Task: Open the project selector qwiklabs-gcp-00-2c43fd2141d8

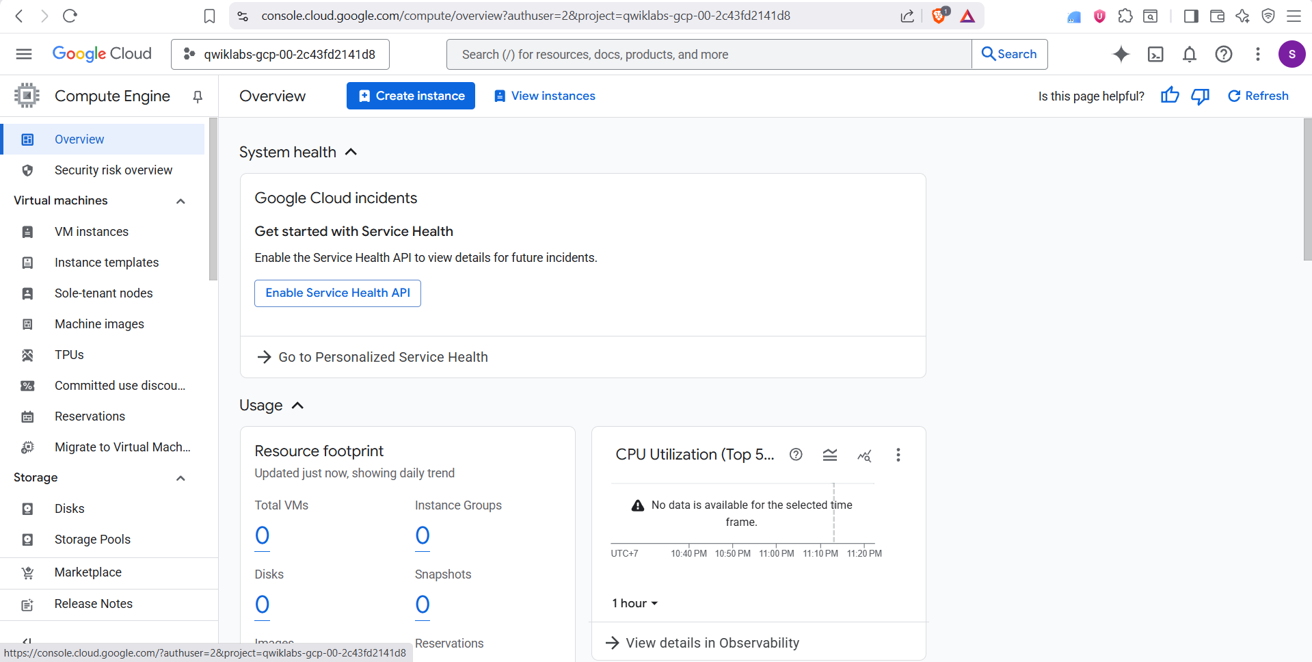Action: pos(280,54)
